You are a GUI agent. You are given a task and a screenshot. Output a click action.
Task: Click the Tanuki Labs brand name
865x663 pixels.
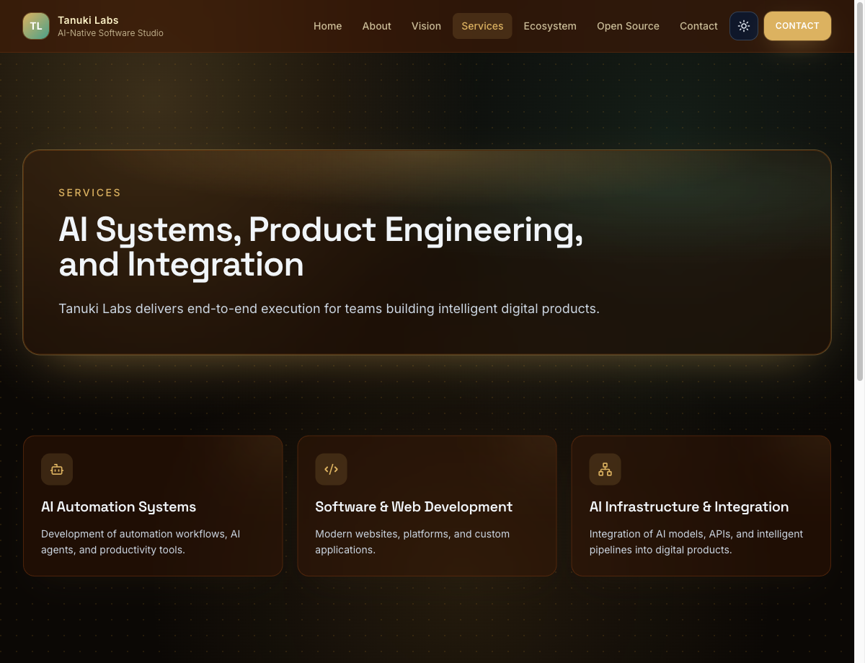click(x=88, y=20)
